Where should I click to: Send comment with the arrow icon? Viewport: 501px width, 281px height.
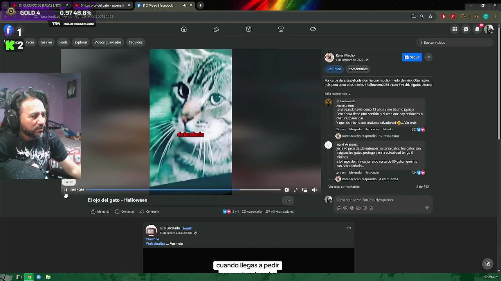427,208
